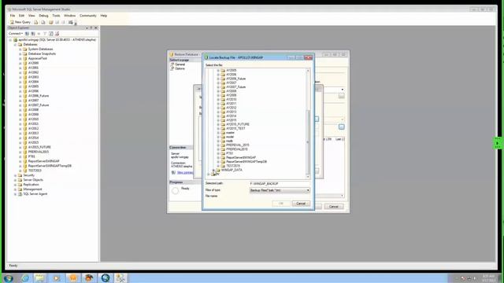504x283 pixels.
Task: Select the model folder in backup dialog
Action: click(x=230, y=137)
